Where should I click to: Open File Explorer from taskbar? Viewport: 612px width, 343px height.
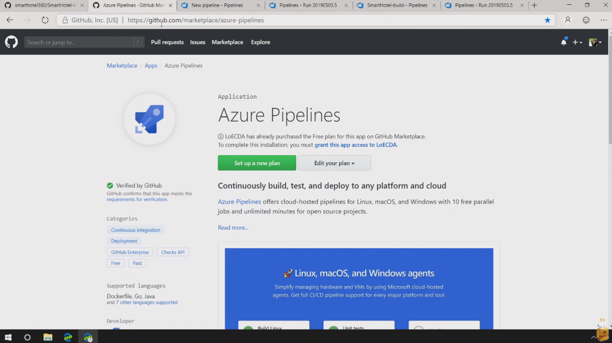coord(48,337)
